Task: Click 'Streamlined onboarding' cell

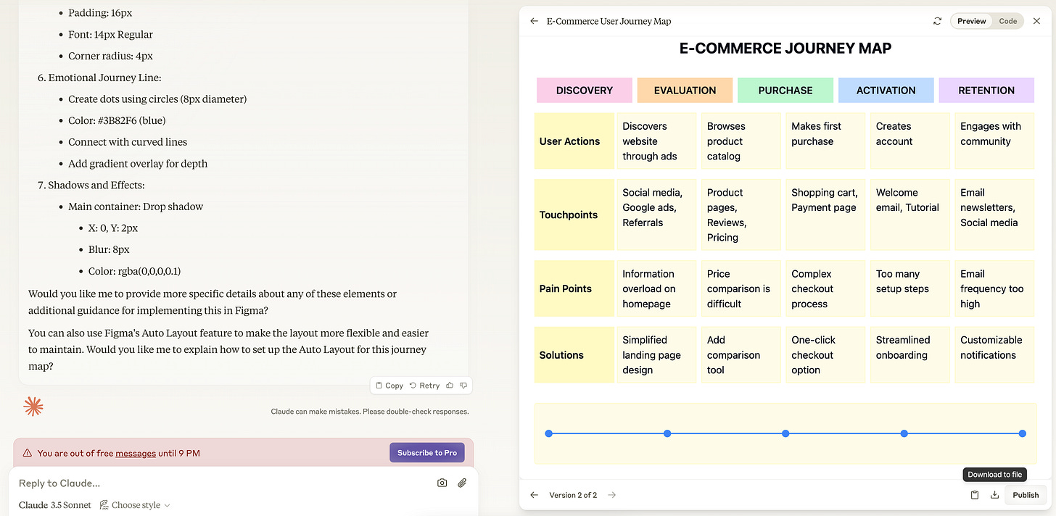Action: (910, 355)
